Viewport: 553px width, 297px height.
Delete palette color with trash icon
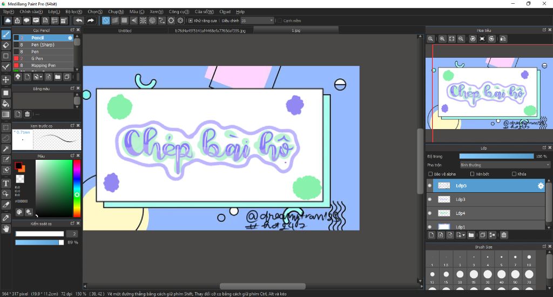click(27, 114)
